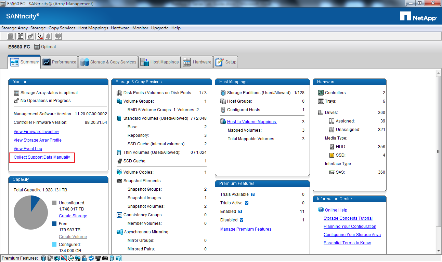Click Manage Premium Features link
This screenshot has height=262, width=442.
tap(246, 229)
